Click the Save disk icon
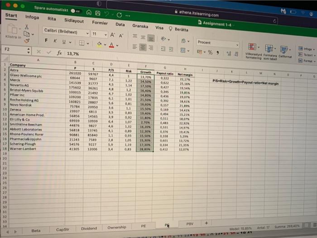Screen dimensions: 317x238 pyautogui.click(x=98, y=13)
